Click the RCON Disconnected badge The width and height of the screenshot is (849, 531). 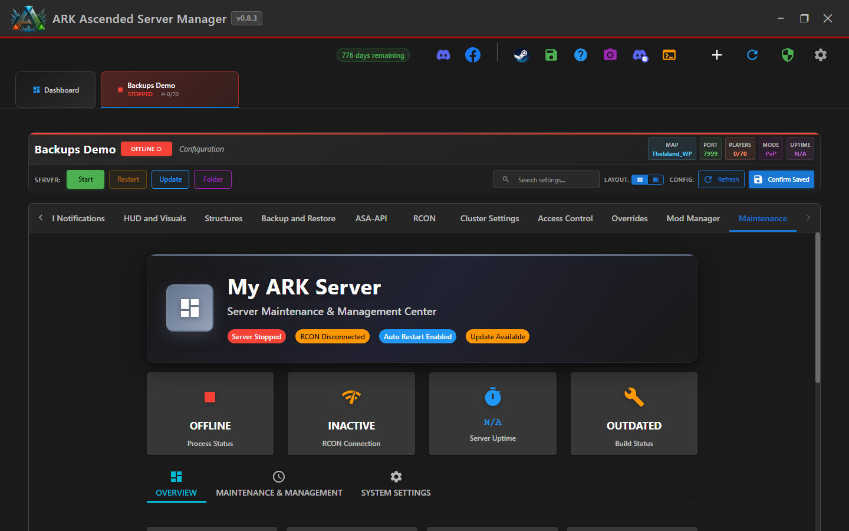click(x=333, y=336)
